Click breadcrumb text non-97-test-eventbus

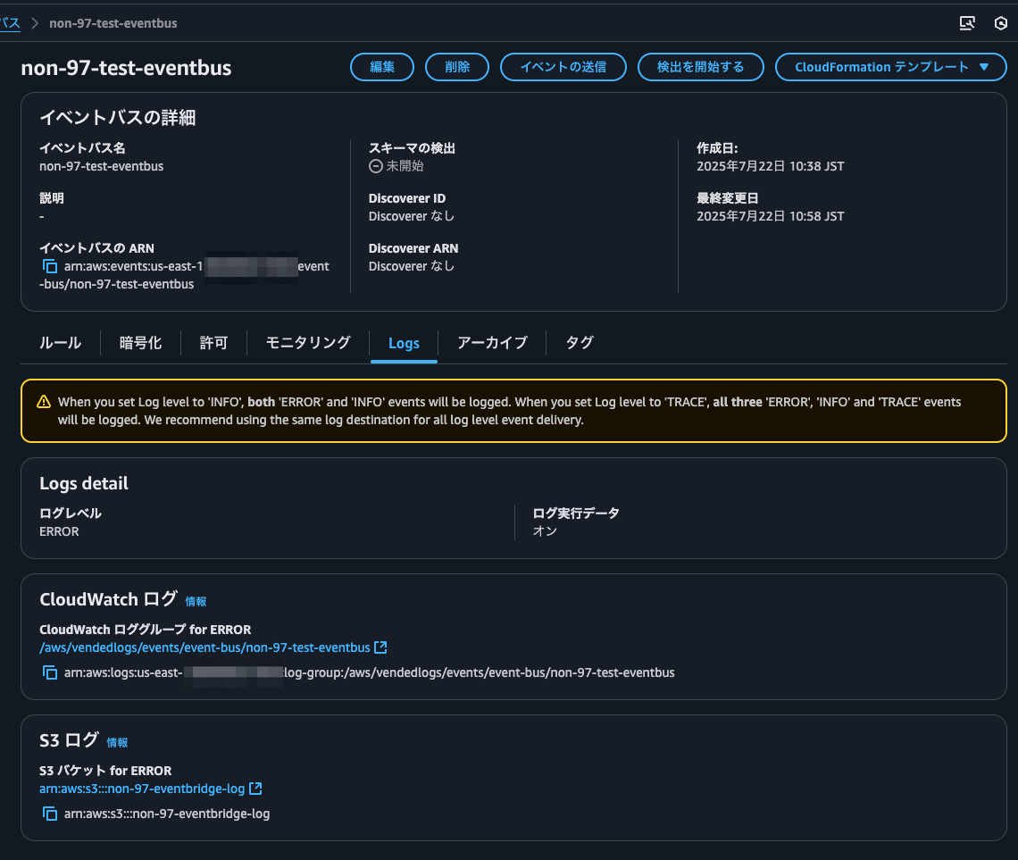(113, 23)
